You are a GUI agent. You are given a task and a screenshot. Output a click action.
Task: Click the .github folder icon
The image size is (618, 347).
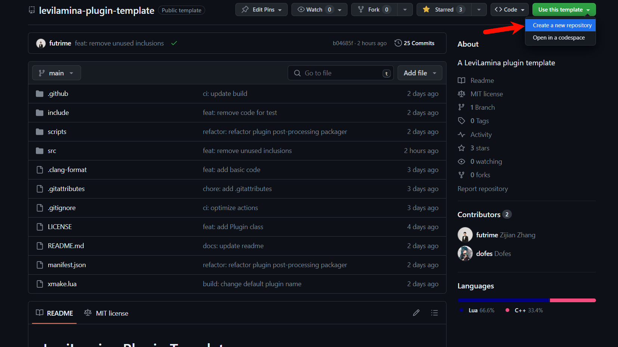(40, 94)
